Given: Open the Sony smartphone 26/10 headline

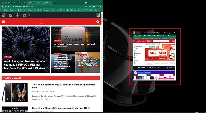Looking at the screenshot, I should (x=61, y=108).
